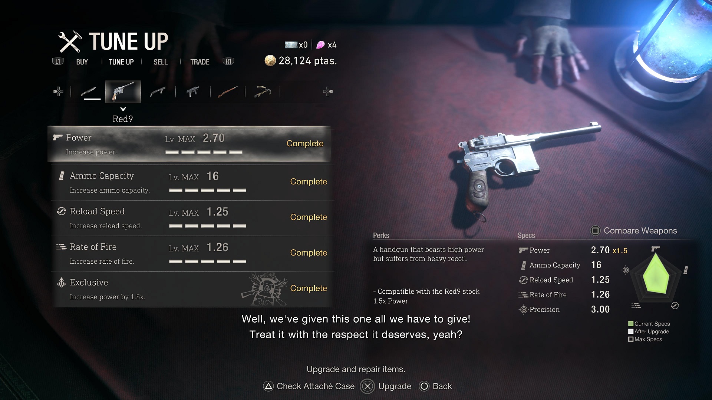Expand the Exclusive upgrade details
Viewport: 712px width, 400px height.
click(x=189, y=289)
